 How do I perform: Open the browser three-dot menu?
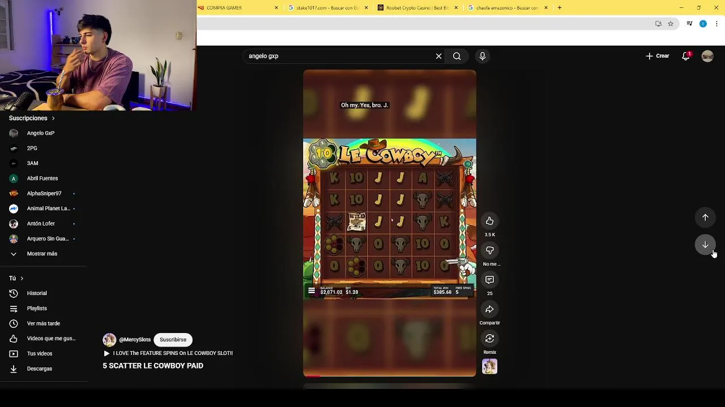tap(717, 24)
